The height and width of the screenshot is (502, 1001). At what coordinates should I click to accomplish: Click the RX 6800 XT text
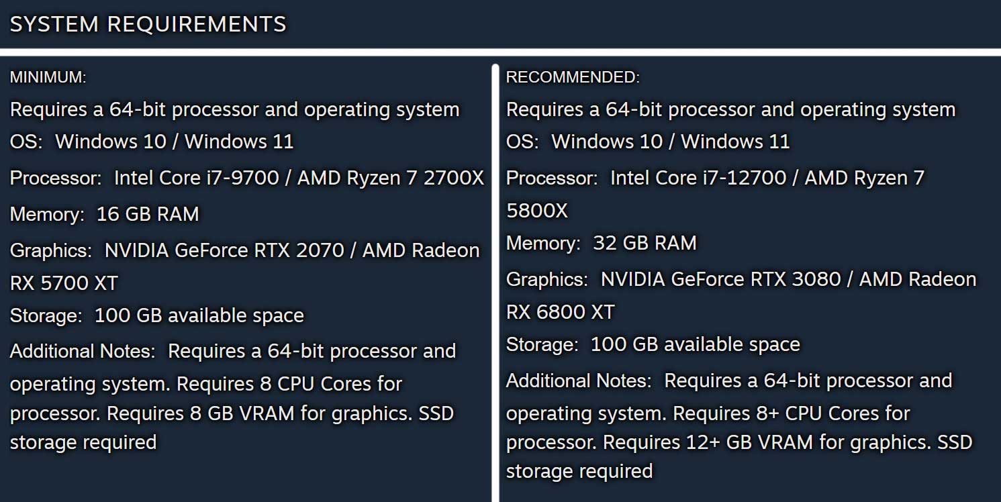click(560, 313)
